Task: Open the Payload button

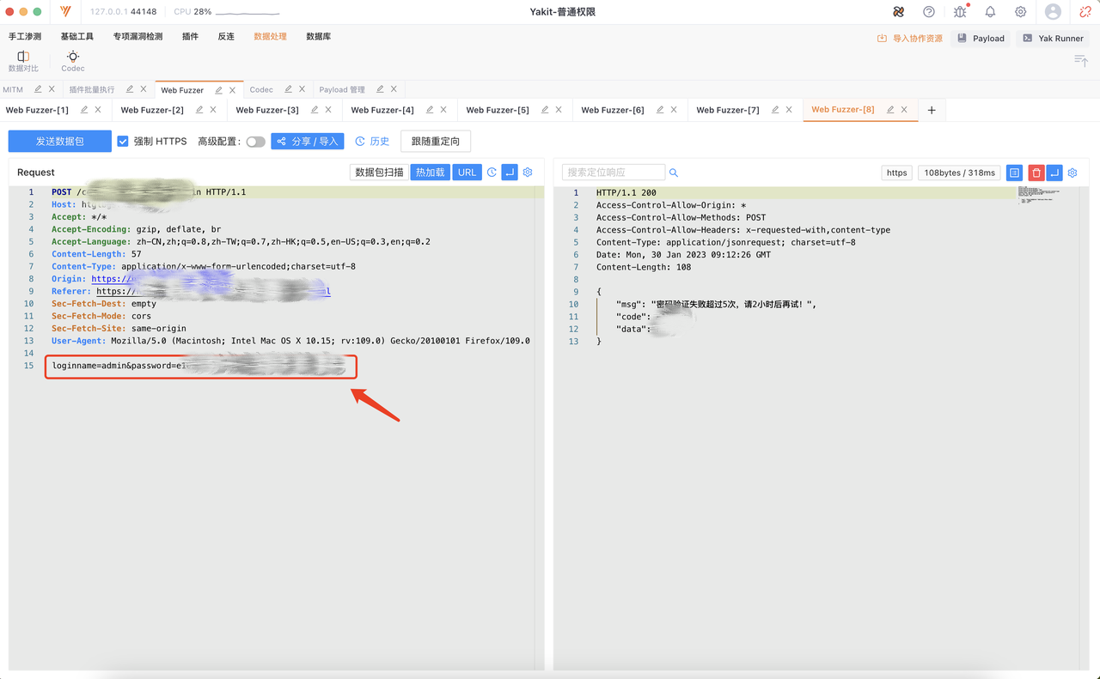Action: tap(981, 39)
